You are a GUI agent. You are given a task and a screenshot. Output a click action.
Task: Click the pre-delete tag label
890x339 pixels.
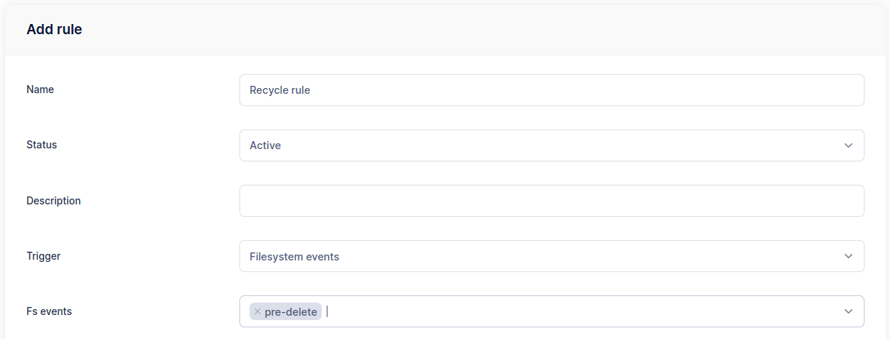tap(290, 311)
